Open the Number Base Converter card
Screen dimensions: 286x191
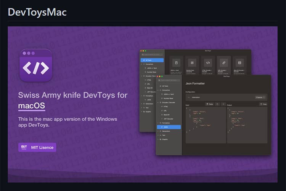(x=192, y=65)
